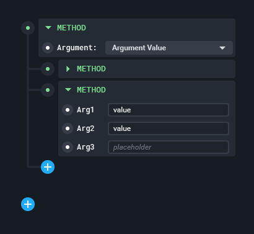Click the Arg3 placeholder input field
The image size is (254, 234).
tap(169, 147)
